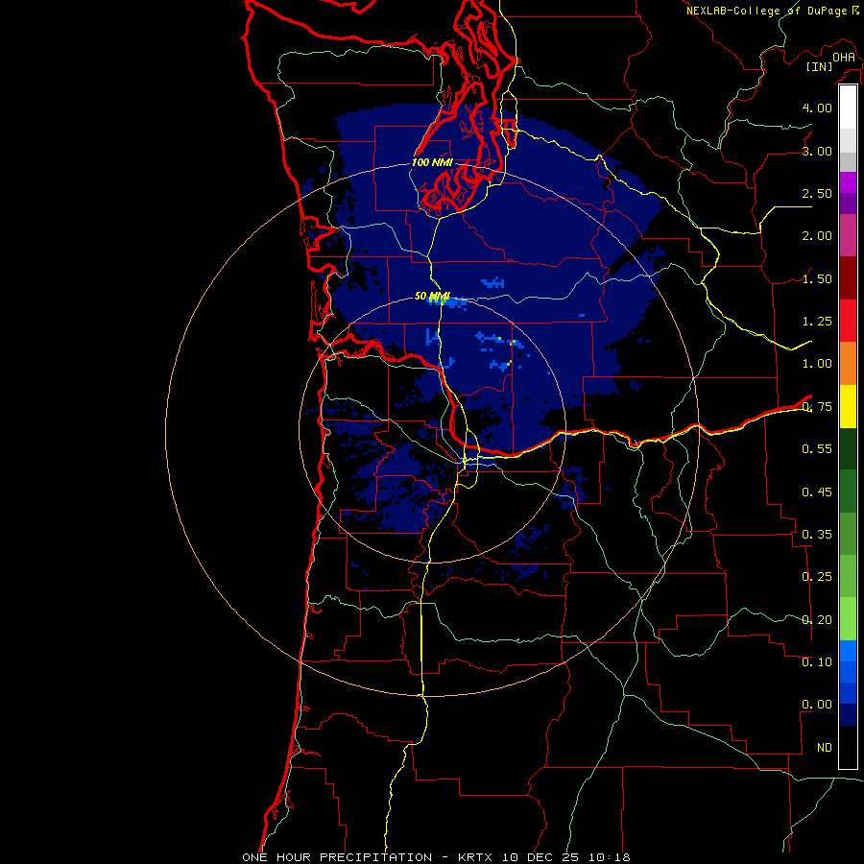Click the 3.00 legend value
The image size is (864, 864).
817,151
